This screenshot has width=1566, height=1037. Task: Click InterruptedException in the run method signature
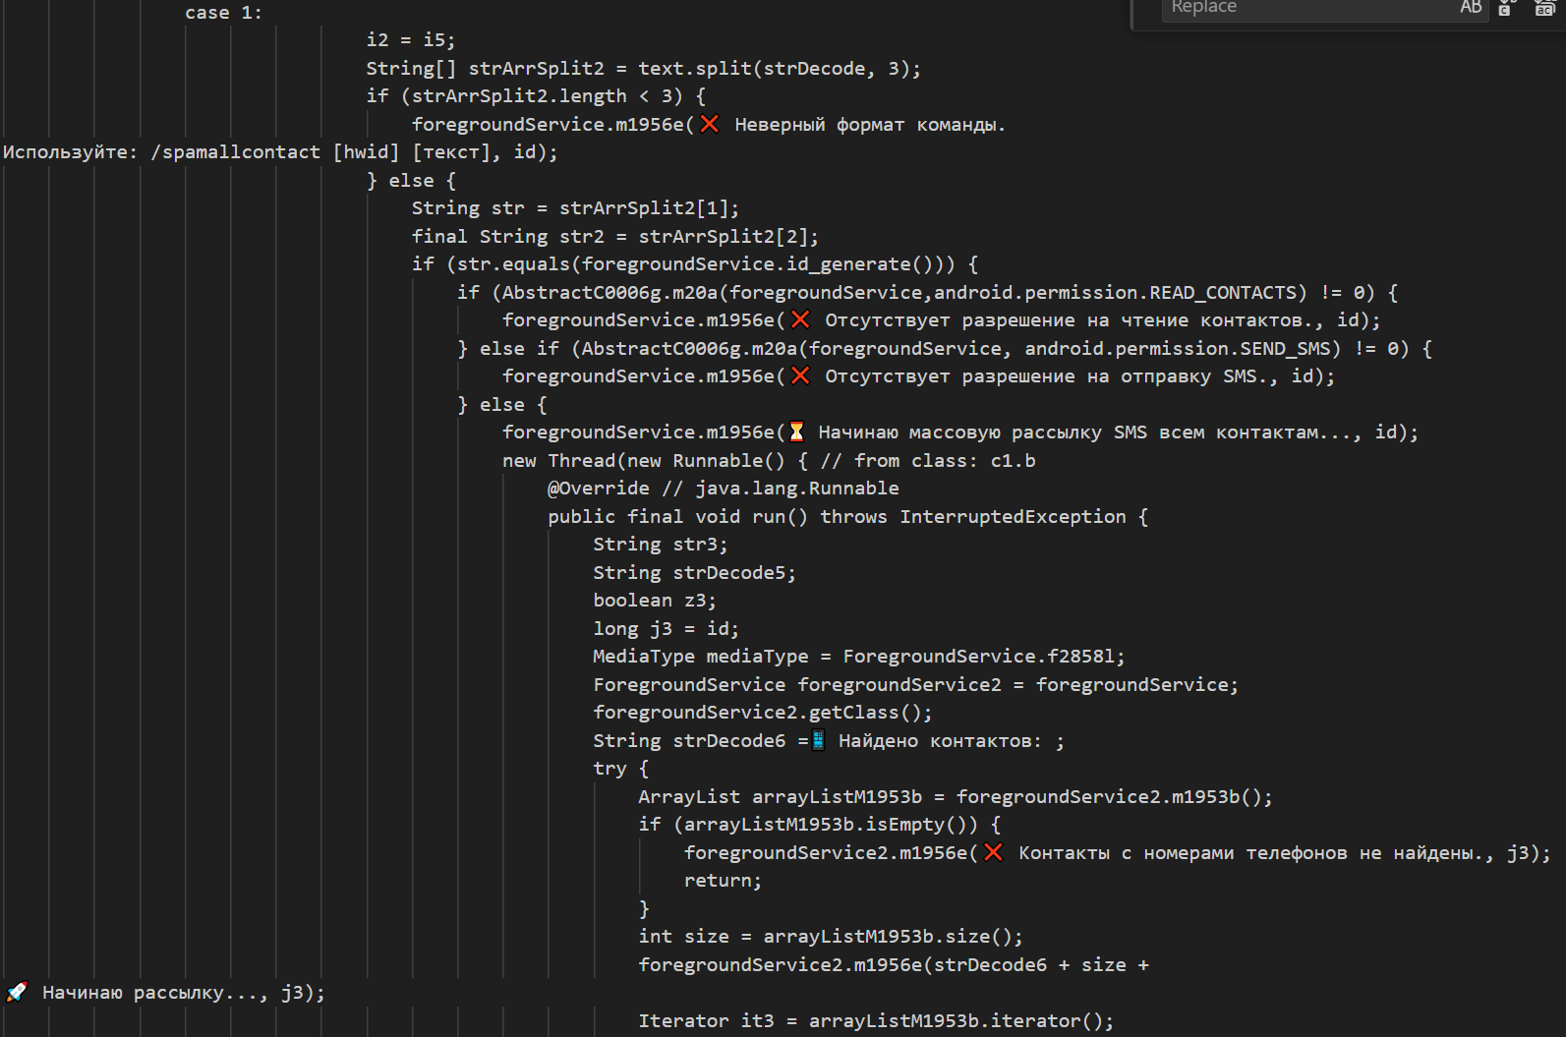1013,516
